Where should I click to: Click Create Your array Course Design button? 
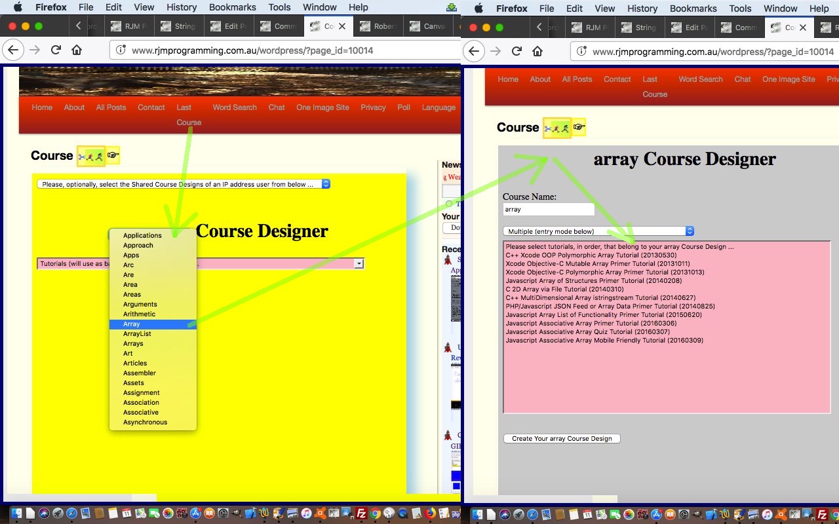click(x=562, y=438)
